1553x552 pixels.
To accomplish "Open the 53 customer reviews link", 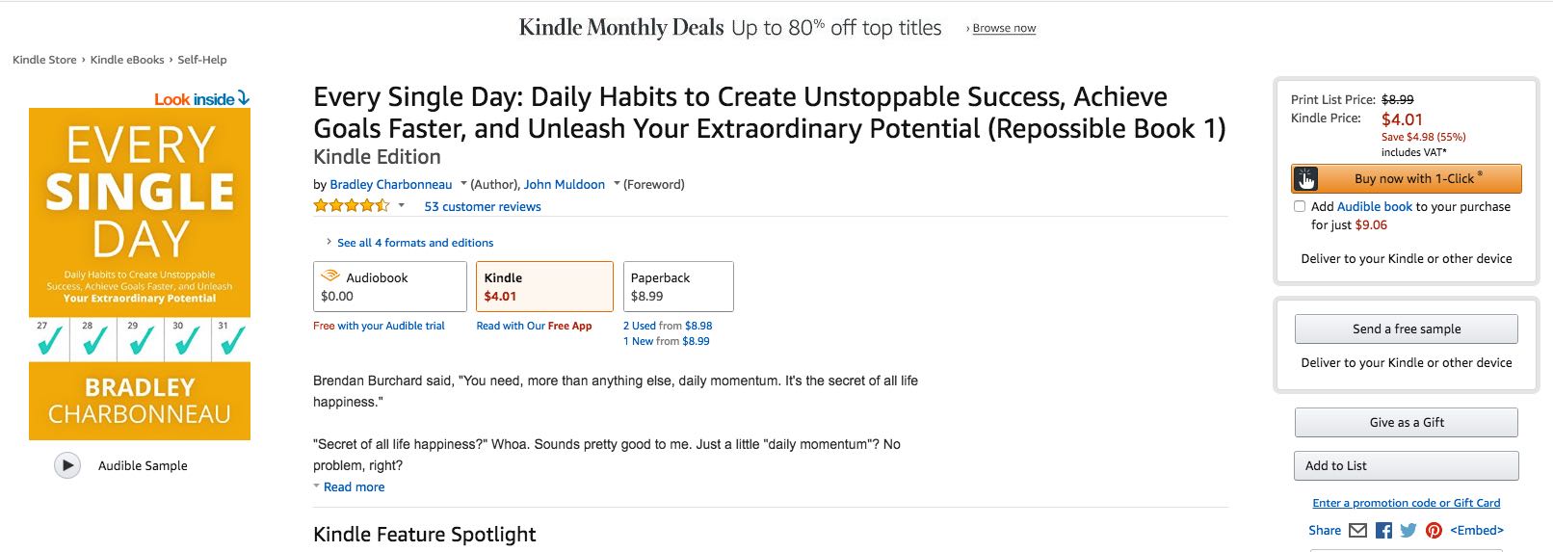I will click(x=483, y=206).
